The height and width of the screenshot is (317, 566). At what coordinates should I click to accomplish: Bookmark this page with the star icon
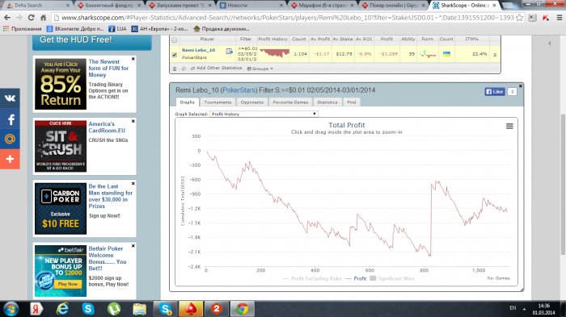[520, 17]
